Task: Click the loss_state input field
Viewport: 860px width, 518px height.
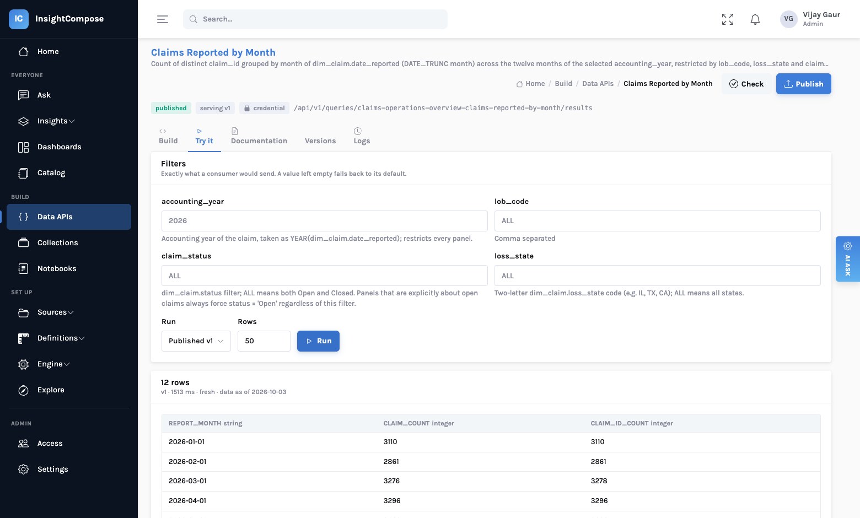Action: (657, 276)
